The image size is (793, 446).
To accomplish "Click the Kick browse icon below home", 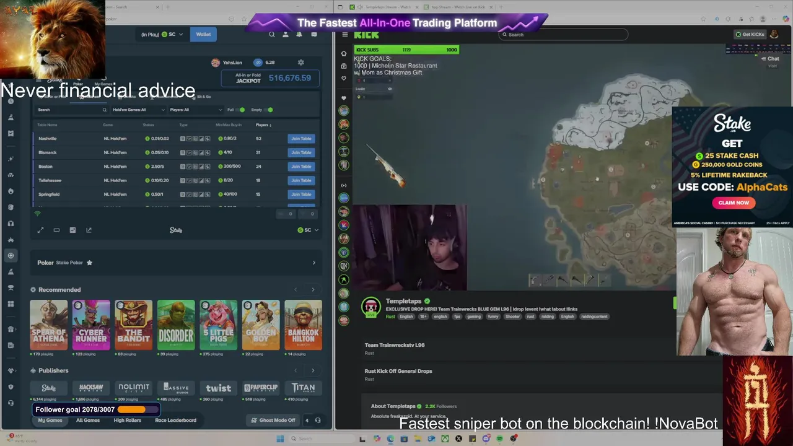I will [x=344, y=66].
